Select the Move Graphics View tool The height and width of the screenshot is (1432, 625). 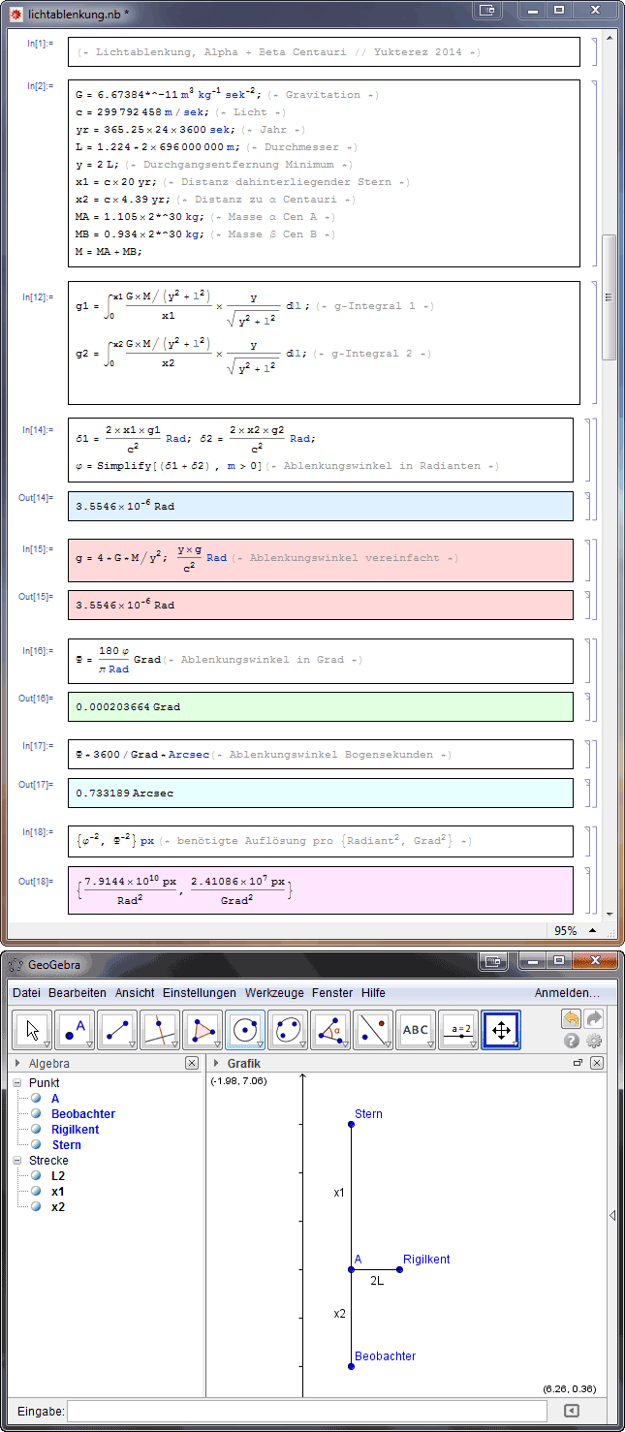(501, 1030)
